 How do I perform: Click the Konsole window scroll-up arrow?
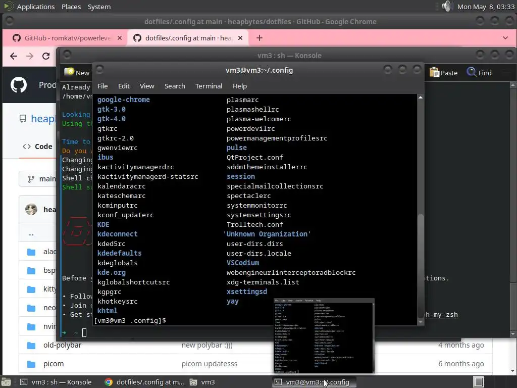[x=513, y=85]
